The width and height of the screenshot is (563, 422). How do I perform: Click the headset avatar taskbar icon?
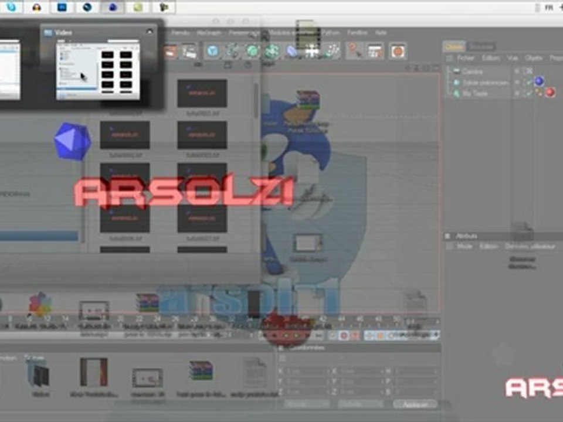(36, 7)
